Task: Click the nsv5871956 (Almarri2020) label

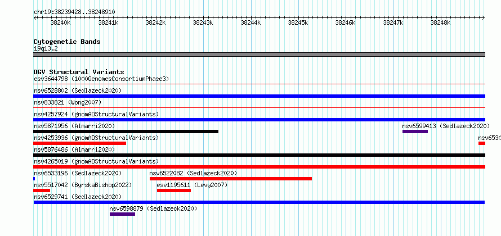Action: pos(74,126)
